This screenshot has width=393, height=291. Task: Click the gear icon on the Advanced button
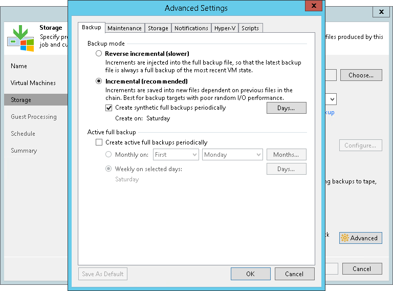pos(345,238)
